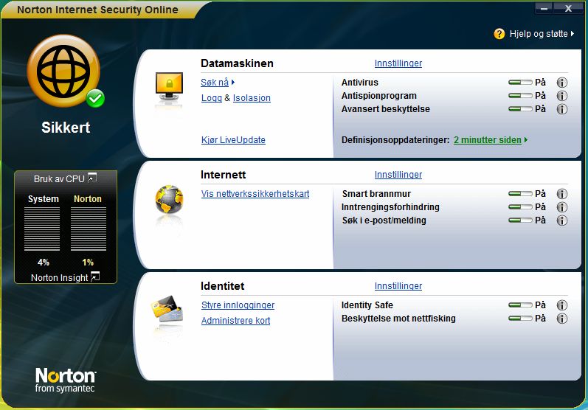Click the Sikkert status text
The image size is (588, 410).
[x=66, y=128]
